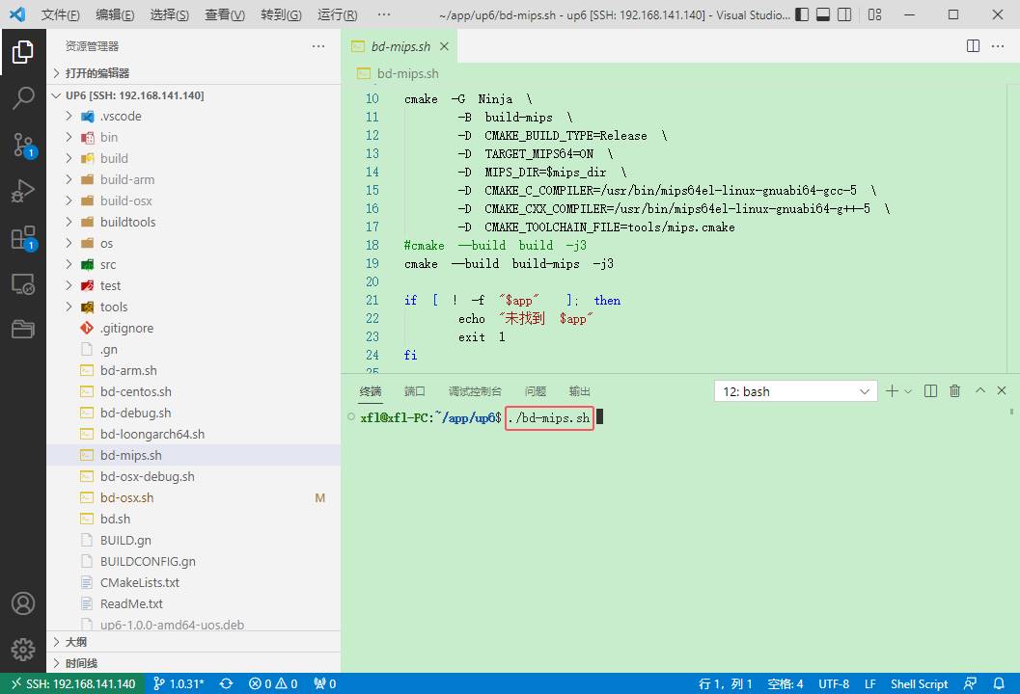This screenshot has width=1020, height=694.
Task: Switch to the 调试控制台 panel tab
Action: click(x=475, y=391)
